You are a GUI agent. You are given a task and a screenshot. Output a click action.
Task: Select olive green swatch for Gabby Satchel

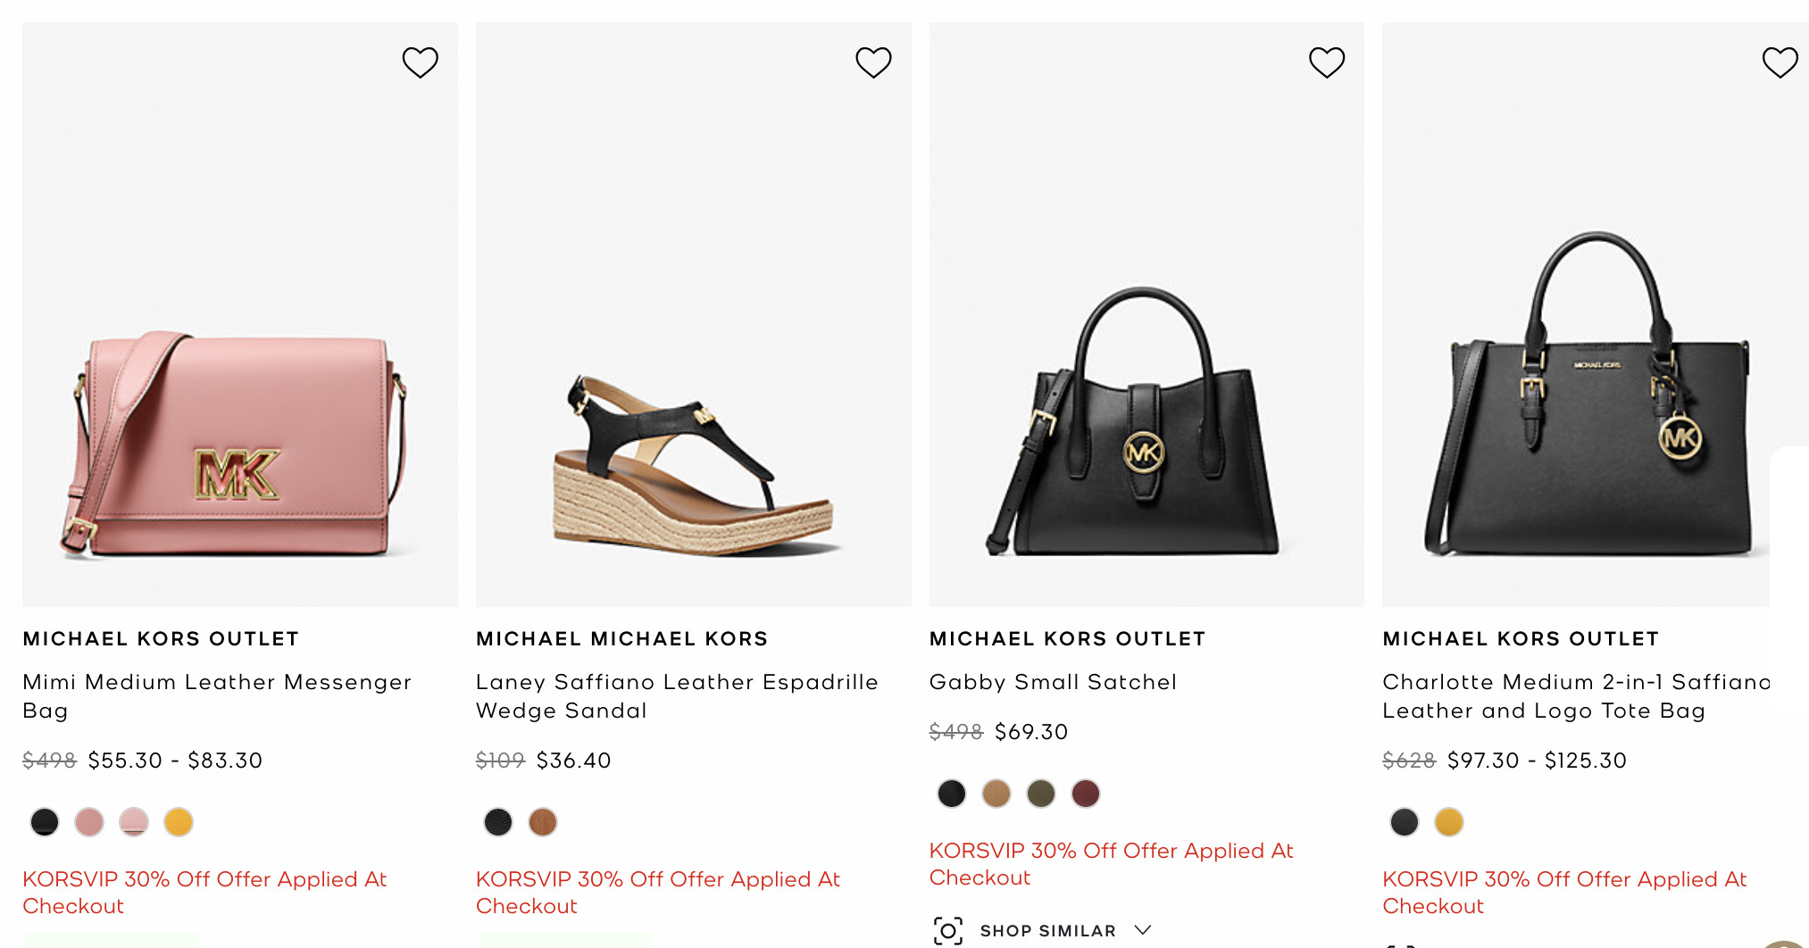(x=1041, y=793)
